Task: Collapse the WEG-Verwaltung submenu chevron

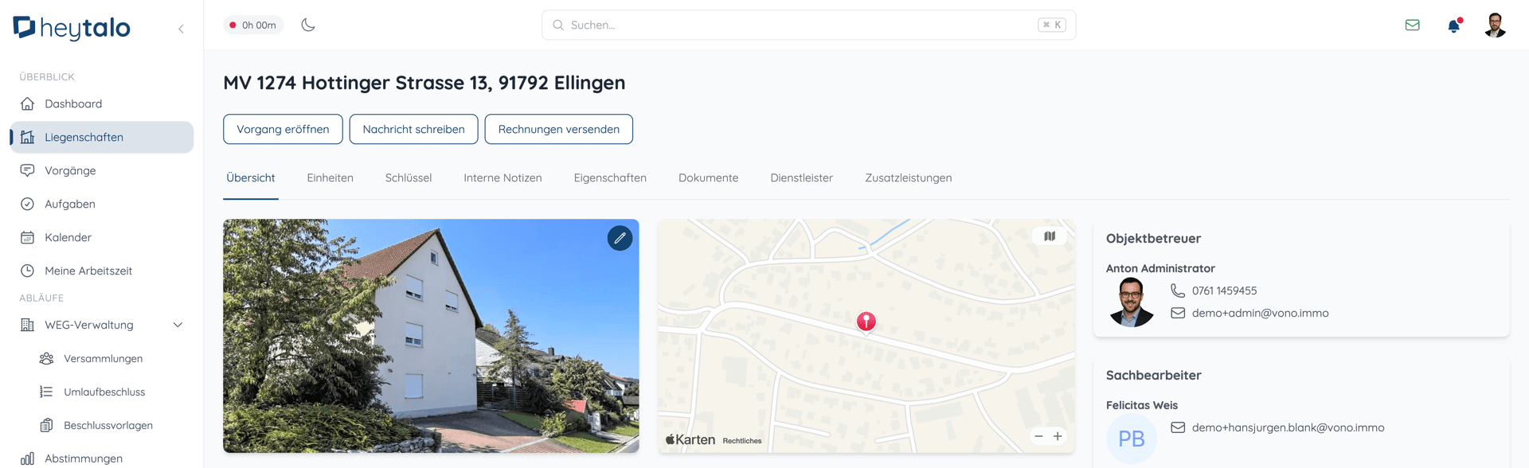Action: click(178, 326)
